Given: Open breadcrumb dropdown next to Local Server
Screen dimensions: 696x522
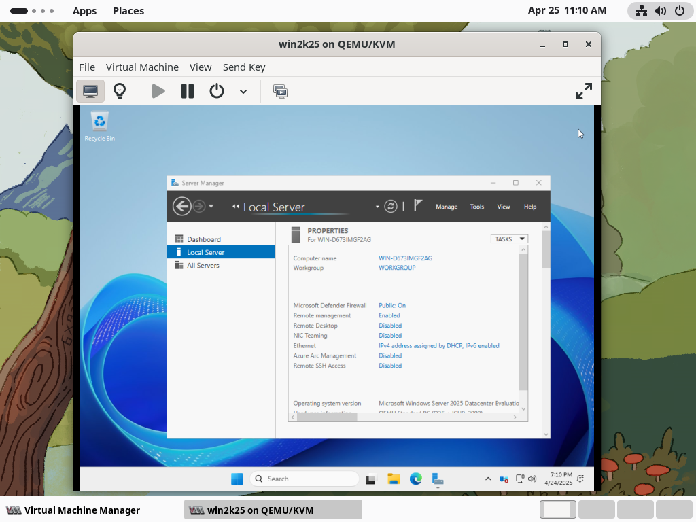Looking at the screenshot, I should (377, 207).
